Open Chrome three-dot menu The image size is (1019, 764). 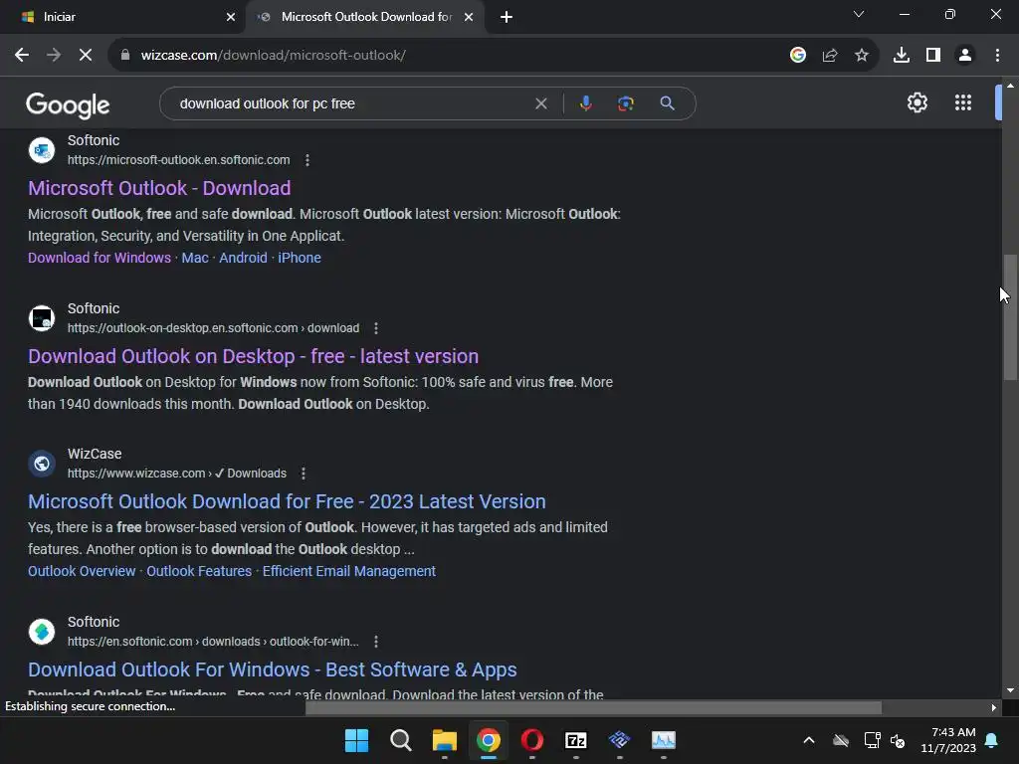tap(997, 56)
